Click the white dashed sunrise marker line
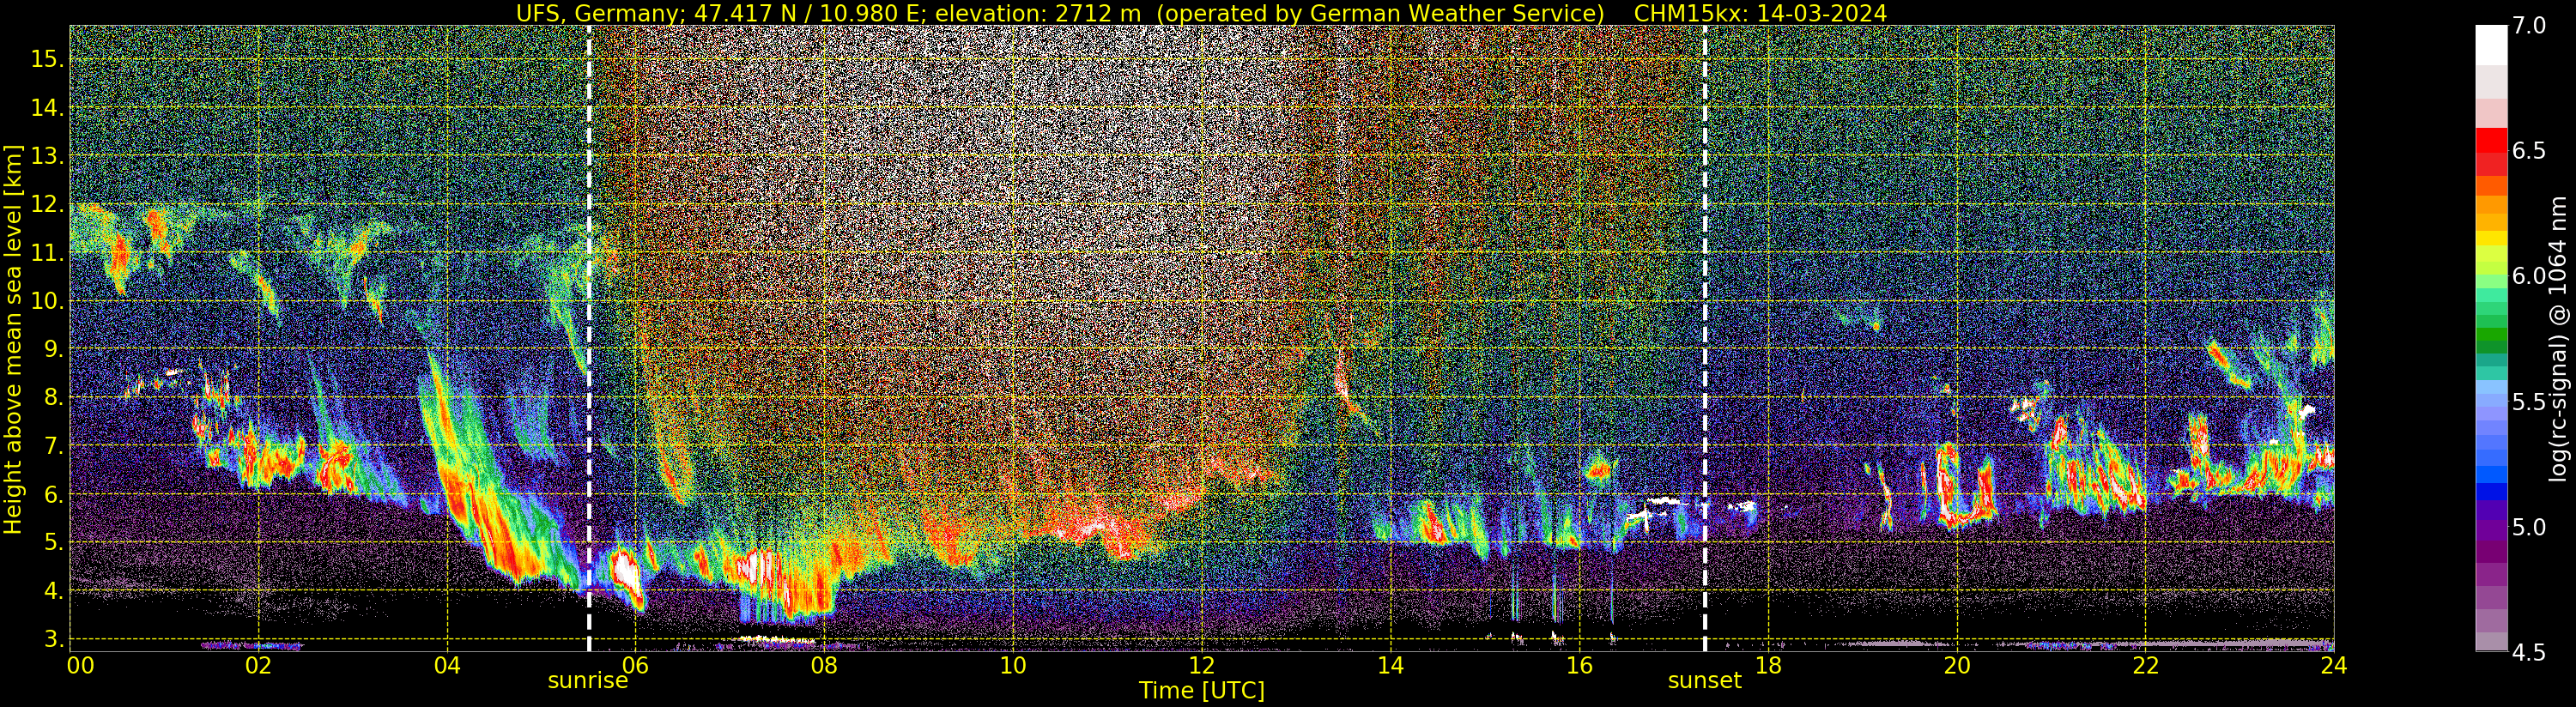The image size is (2576, 707). (x=589, y=339)
